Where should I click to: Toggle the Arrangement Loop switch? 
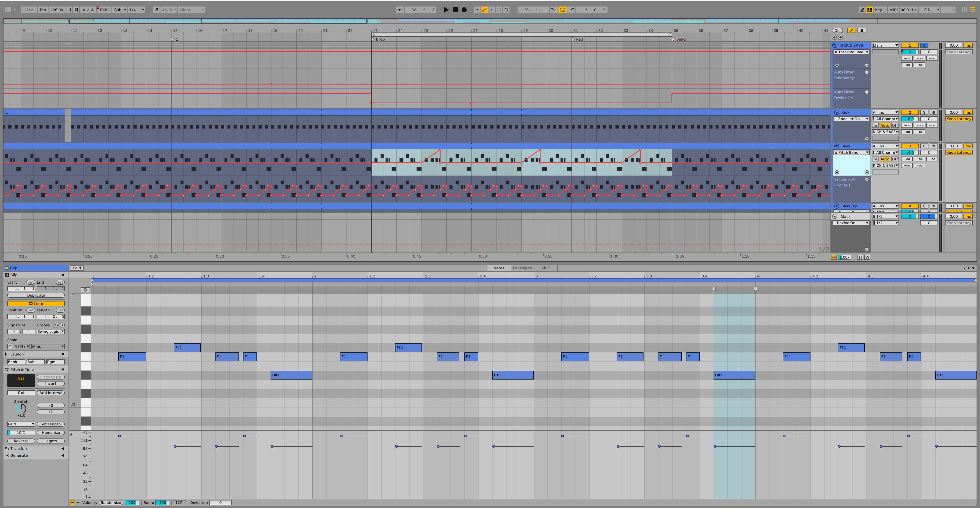click(x=562, y=10)
